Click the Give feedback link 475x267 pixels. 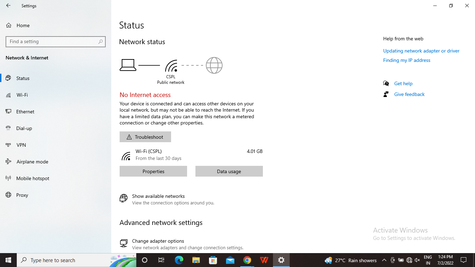tap(409, 94)
